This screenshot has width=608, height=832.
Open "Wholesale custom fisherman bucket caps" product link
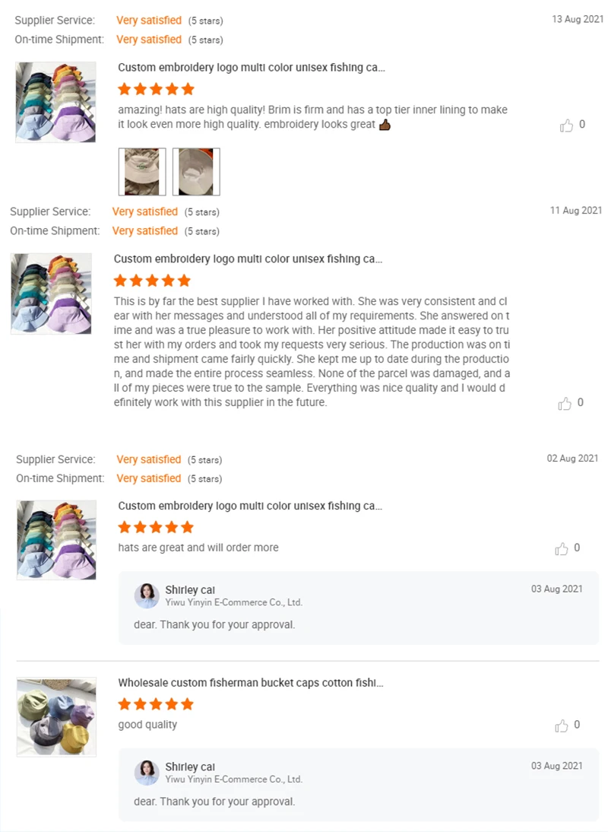(250, 683)
